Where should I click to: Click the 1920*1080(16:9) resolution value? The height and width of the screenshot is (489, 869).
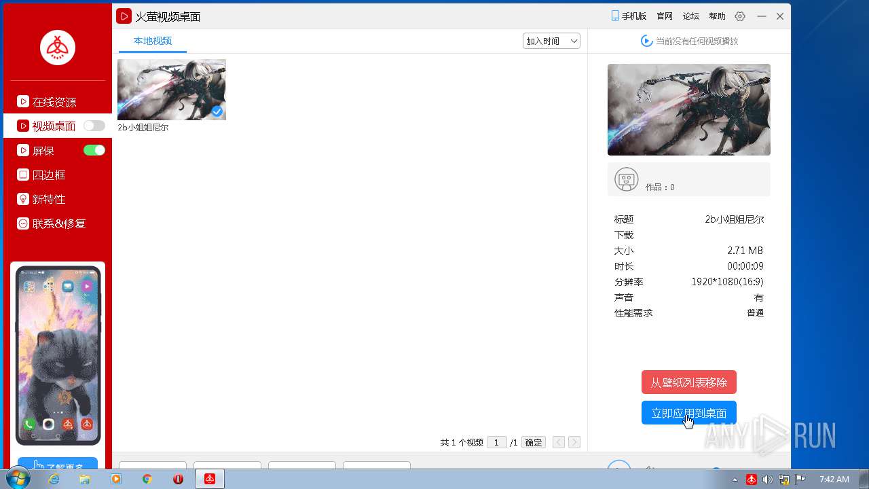pos(727,282)
